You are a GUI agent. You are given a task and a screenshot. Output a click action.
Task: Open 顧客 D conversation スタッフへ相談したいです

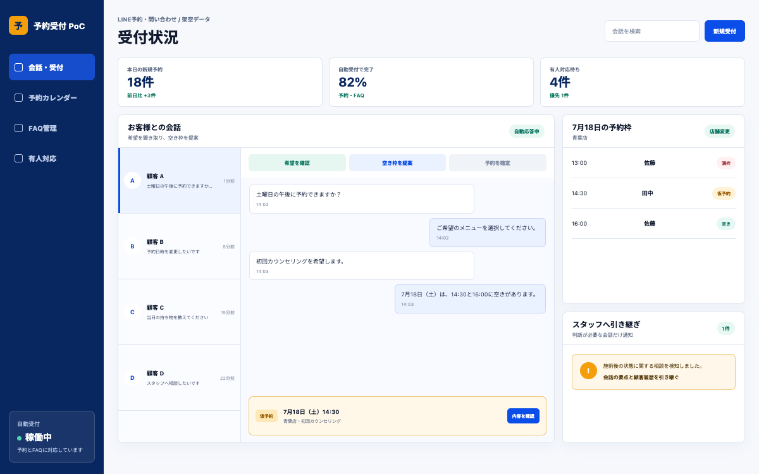(180, 378)
